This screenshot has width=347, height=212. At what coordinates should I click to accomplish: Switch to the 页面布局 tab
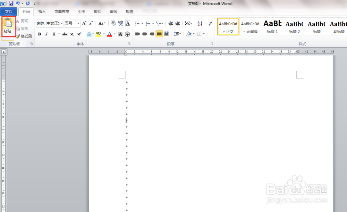(62, 11)
